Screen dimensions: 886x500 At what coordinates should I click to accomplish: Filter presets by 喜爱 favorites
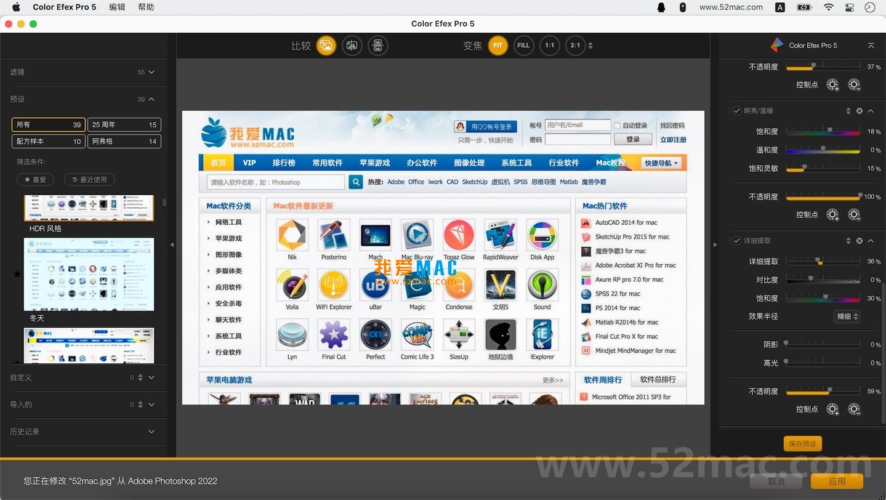36,180
